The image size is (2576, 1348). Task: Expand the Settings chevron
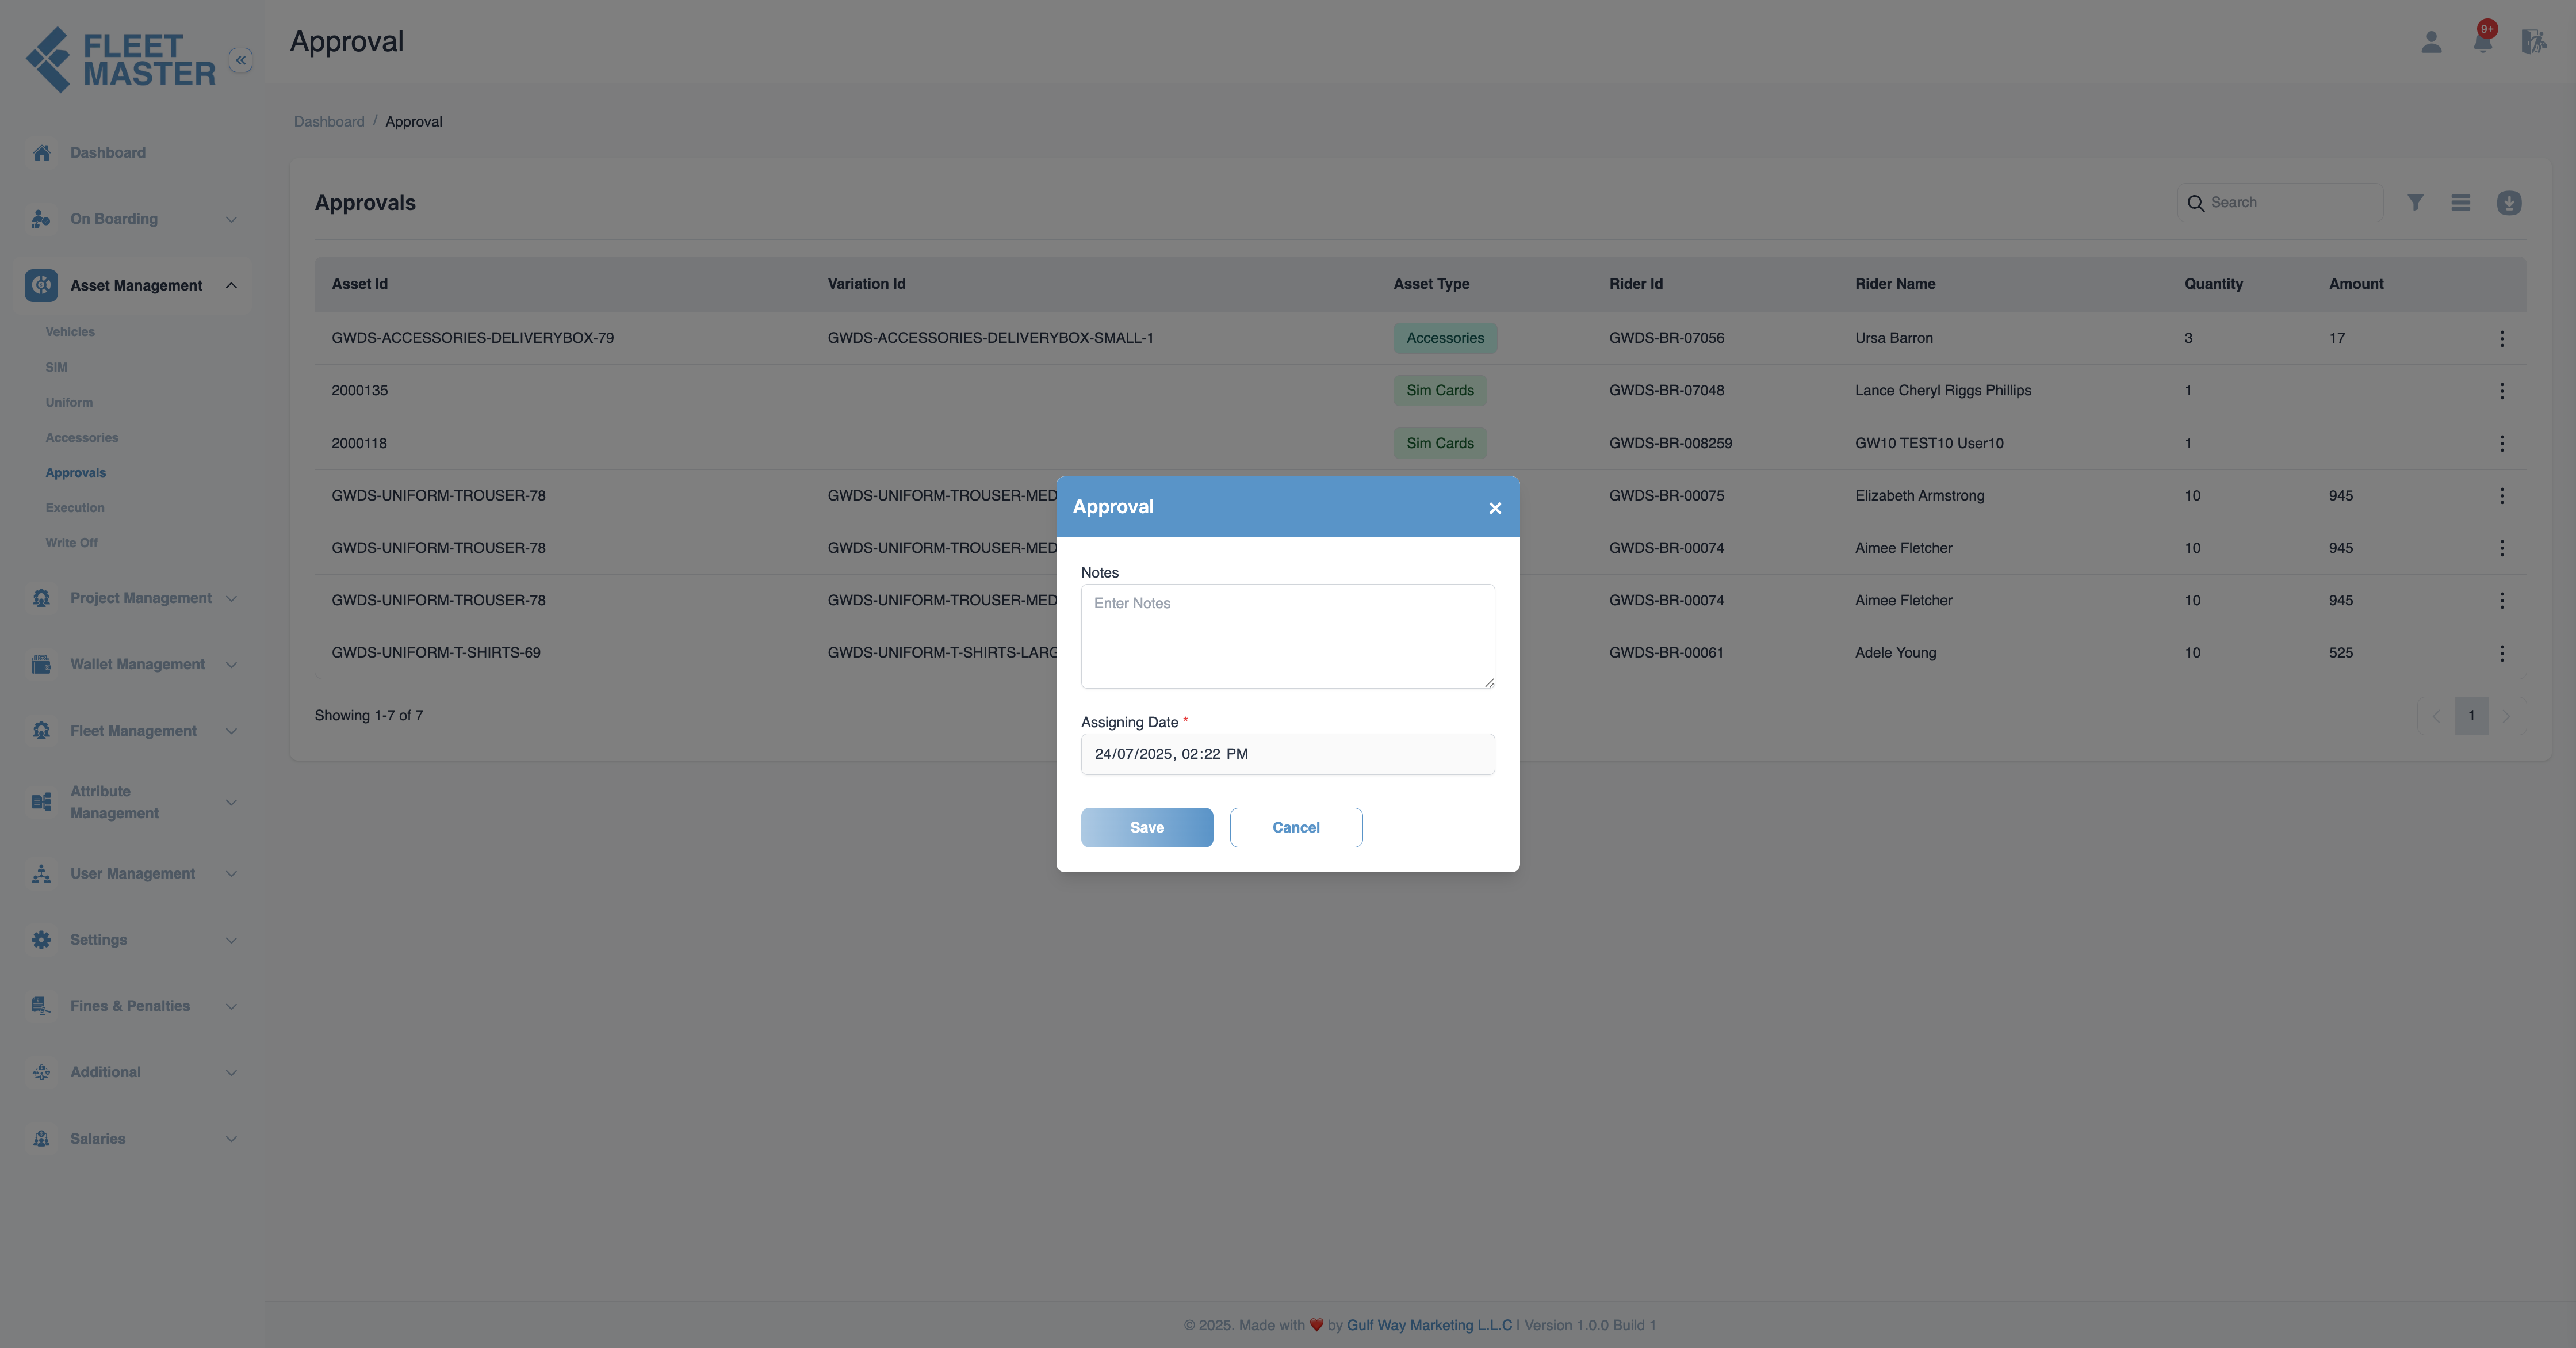click(231, 940)
